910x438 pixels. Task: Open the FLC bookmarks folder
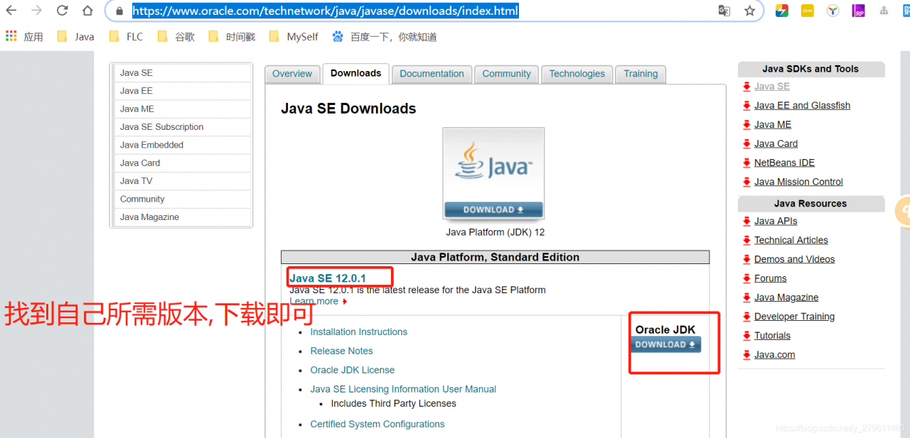click(127, 36)
